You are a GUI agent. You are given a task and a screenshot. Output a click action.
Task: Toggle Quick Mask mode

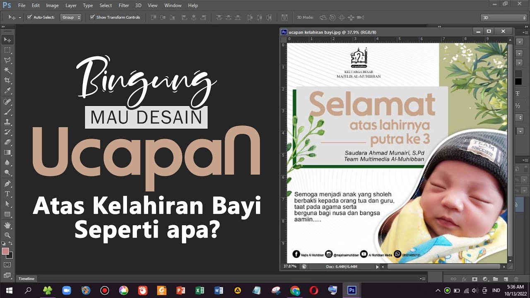pos(7,264)
